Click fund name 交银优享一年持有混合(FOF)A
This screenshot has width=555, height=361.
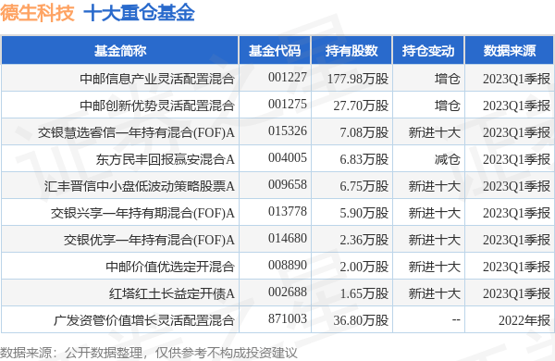pyautogui.click(x=149, y=240)
